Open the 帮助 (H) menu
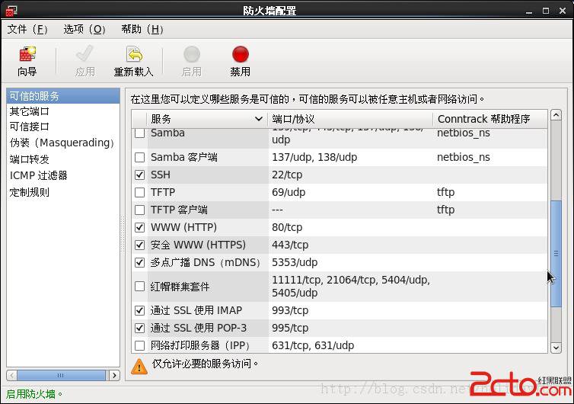 point(142,29)
